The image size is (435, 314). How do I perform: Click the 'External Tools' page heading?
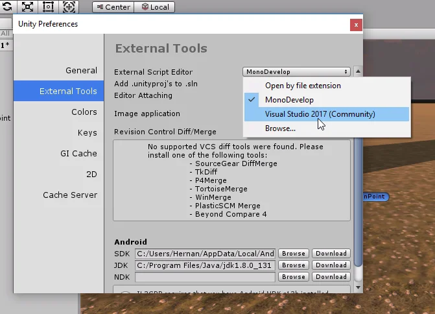[x=161, y=48]
